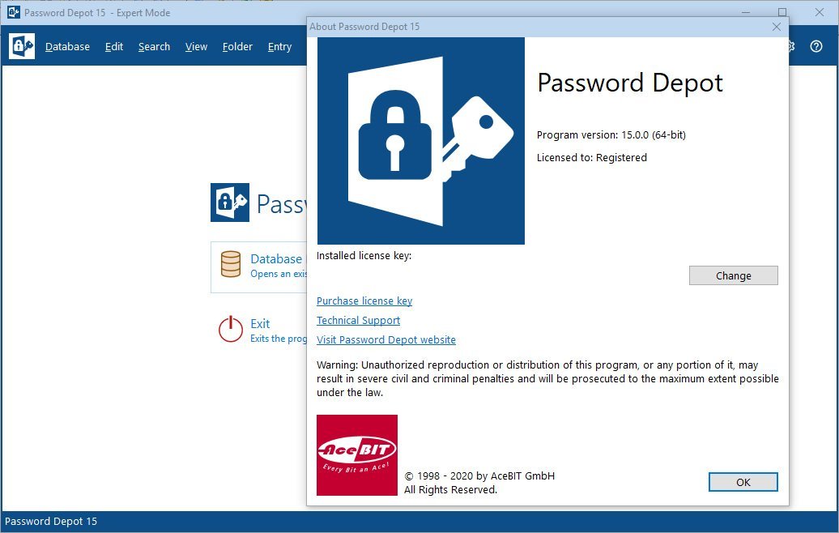Click the Installed license key label
Image resolution: width=839 pixels, height=533 pixels.
(364, 256)
